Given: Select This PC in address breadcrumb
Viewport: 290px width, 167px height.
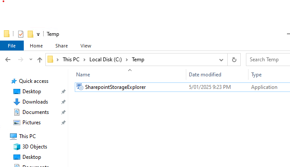Looking at the screenshot, I should pyautogui.click(x=71, y=60).
